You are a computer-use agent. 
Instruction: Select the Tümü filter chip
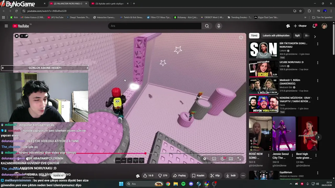tap(254, 36)
